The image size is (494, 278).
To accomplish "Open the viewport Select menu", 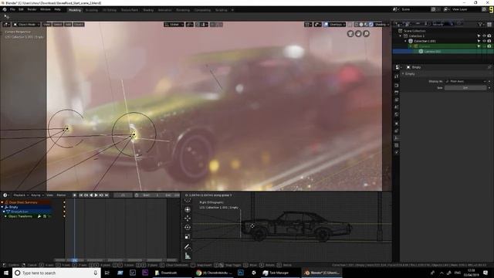I will click(58, 24).
